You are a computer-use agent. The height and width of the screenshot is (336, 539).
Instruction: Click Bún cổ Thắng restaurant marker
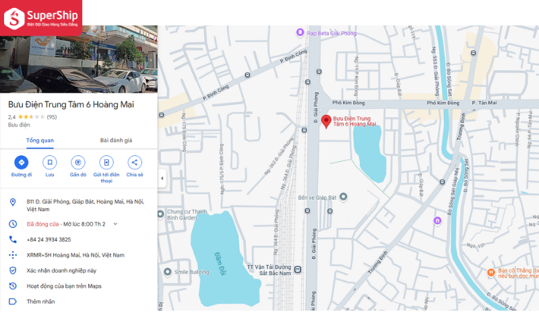pos(491,273)
